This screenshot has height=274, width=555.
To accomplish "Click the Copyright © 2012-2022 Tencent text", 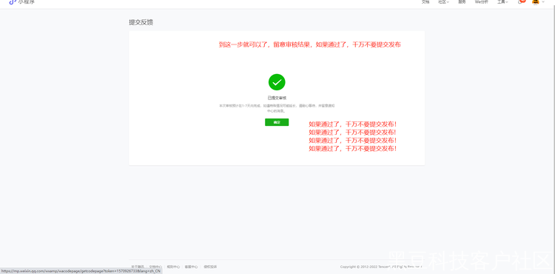I will pyautogui.click(x=381, y=267).
